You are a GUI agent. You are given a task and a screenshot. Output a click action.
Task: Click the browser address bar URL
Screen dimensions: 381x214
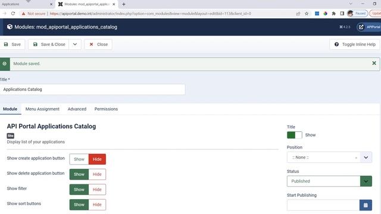pyautogui.click(x=151, y=14)
